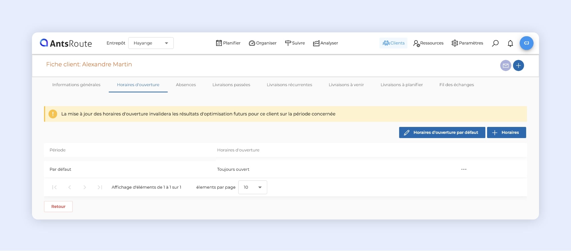Screen dimensions: 571x251
Task: Jump to the last page arrow
Action: (100, 187)
